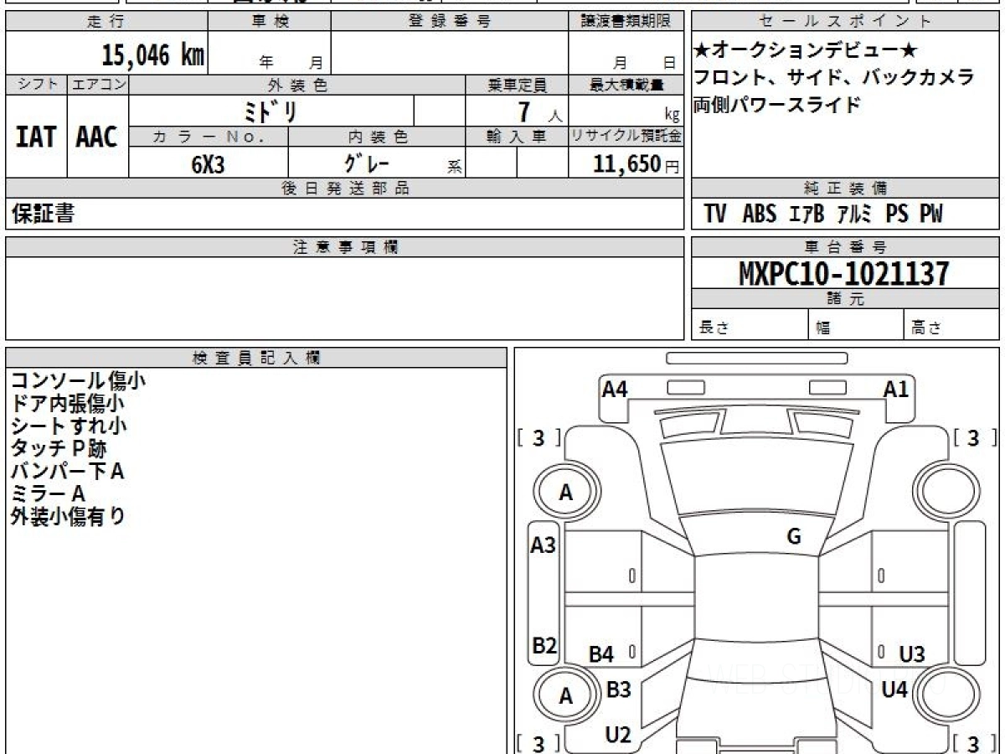Click the 両側パワースライド line
This screenshot has height=754, width=1005.
coord(777,105)
